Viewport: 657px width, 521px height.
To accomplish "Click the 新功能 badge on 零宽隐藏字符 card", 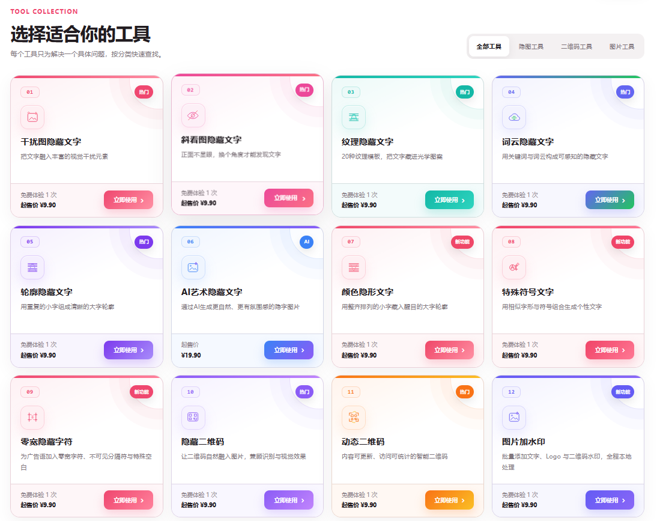I will tap(141, 392).
